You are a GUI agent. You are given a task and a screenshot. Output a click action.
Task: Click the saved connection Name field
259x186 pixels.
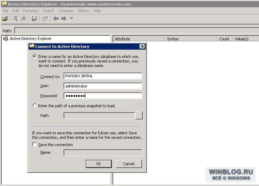click(103, 153)
